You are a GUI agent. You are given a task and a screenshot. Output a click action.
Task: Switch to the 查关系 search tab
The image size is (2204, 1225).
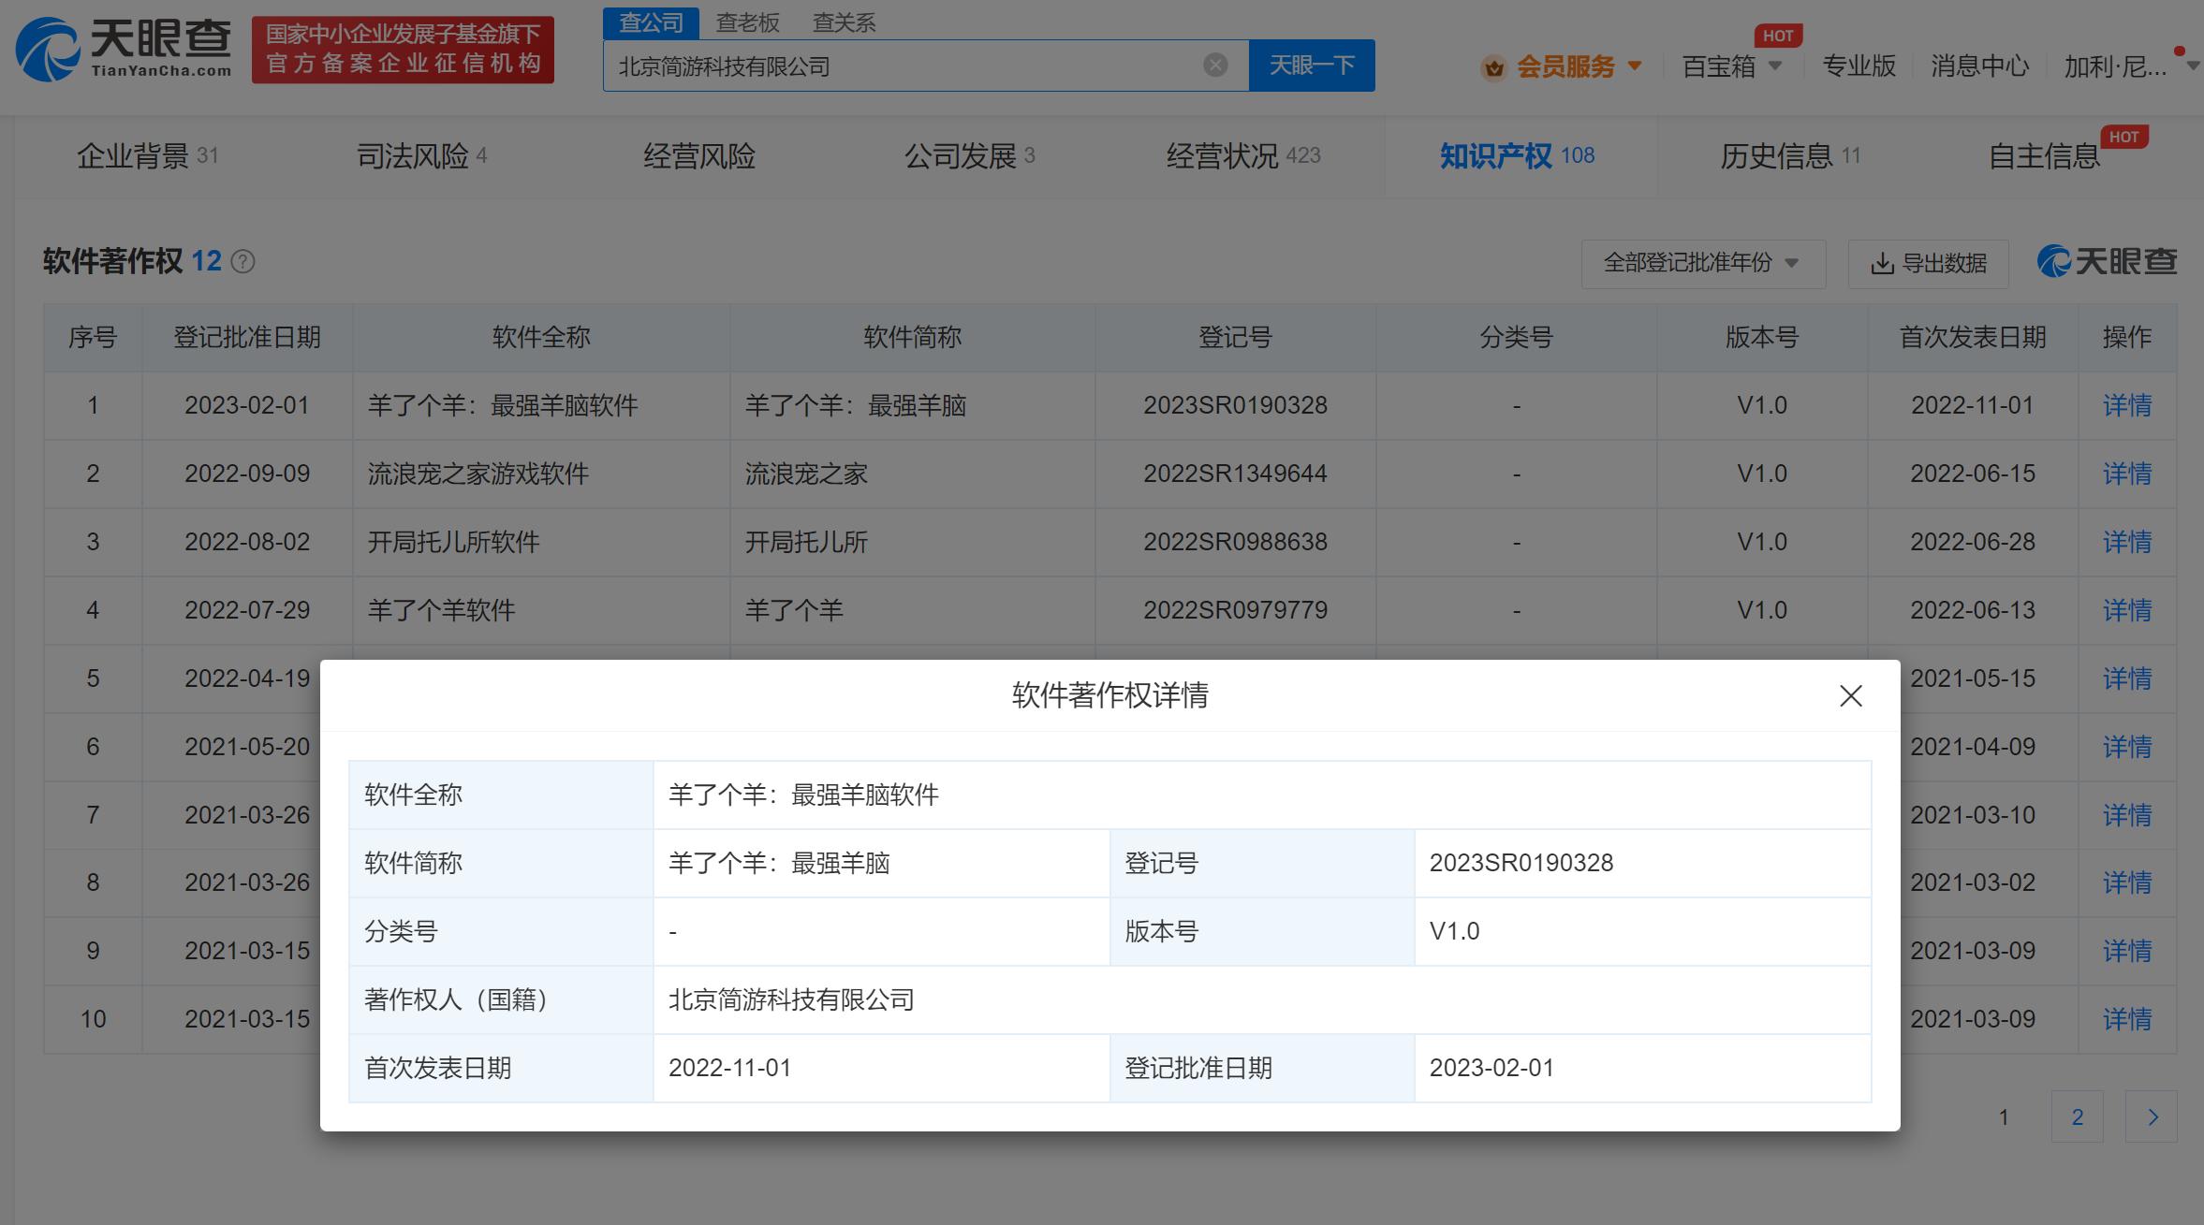point(844,22)
